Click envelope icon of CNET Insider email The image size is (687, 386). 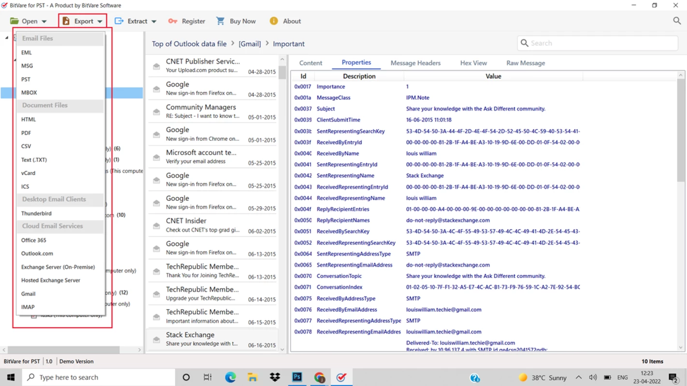157,226
